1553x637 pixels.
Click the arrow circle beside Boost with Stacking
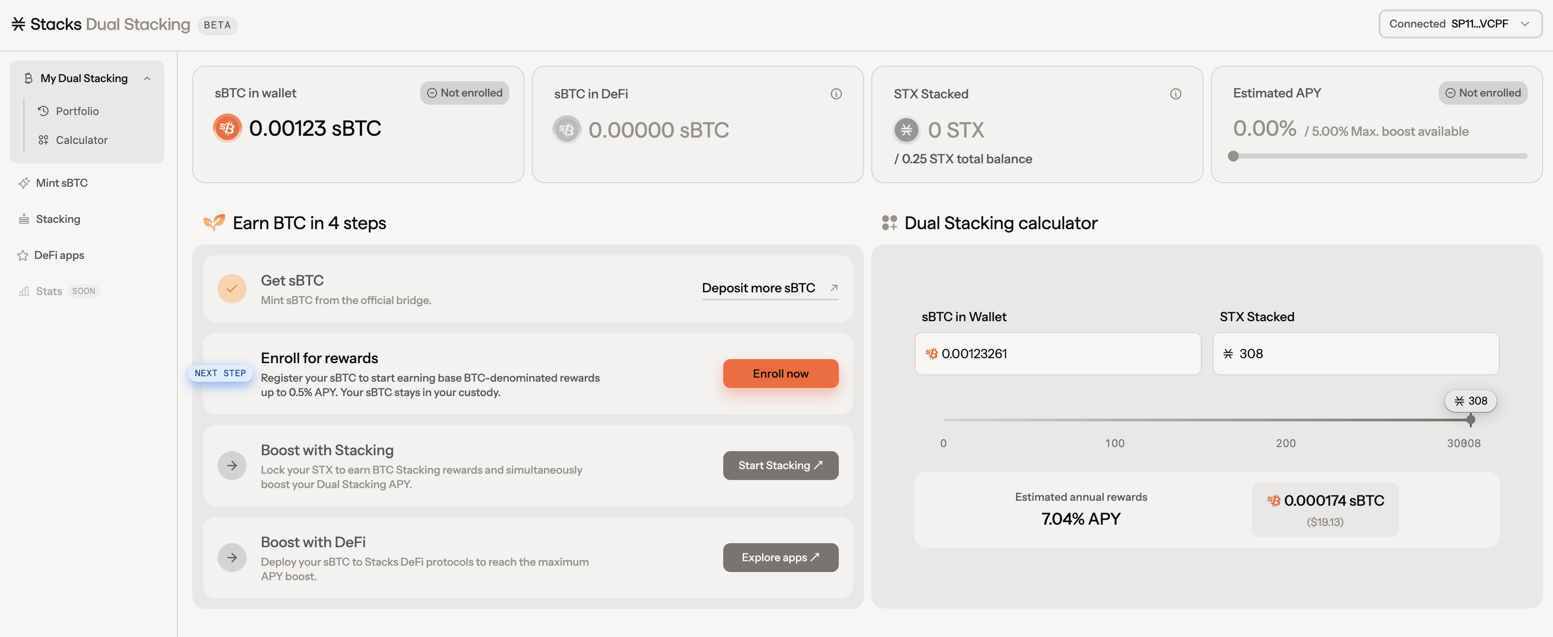pos(232,465)
